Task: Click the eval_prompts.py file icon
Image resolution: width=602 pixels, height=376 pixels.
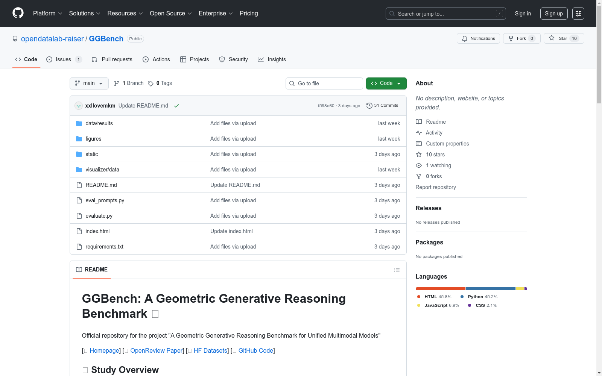Action: (79, 200)
